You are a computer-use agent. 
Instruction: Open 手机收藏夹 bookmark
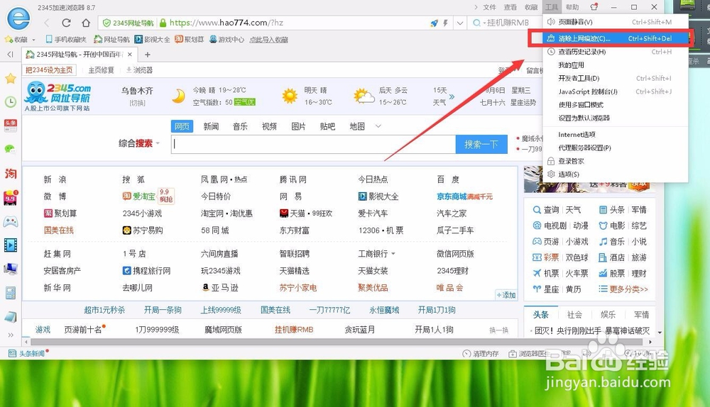[66, 39]
